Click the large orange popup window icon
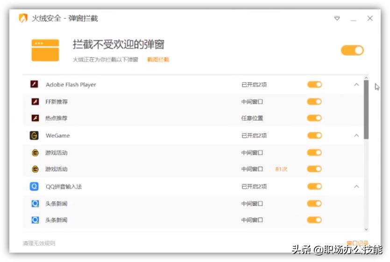The image size is (390, 262). coord(45,50)
